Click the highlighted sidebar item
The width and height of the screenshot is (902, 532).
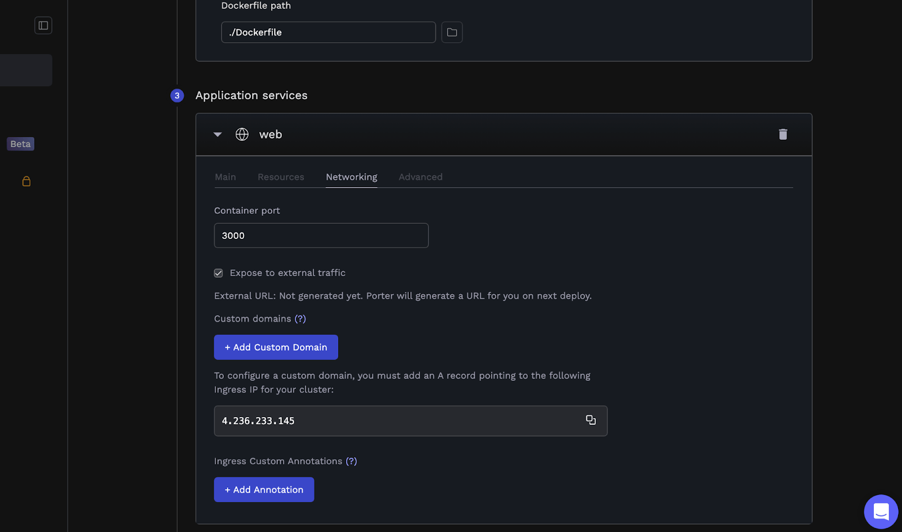click(x=26, y=70)
